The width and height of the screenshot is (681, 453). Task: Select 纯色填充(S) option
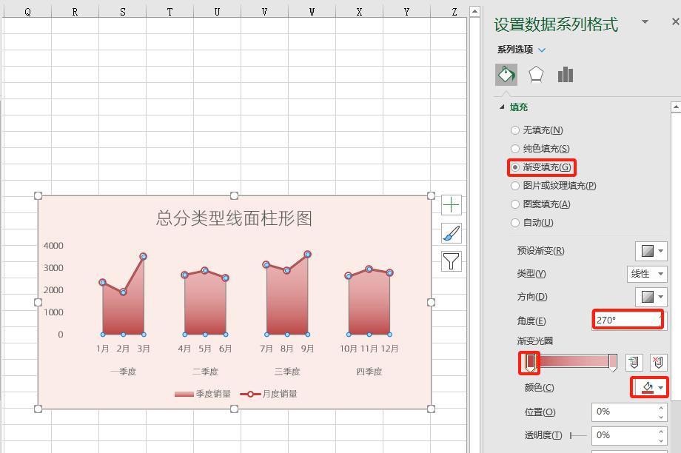click(540, 149)
